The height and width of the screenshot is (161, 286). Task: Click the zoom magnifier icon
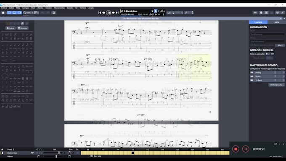click(x=24, y=13)
